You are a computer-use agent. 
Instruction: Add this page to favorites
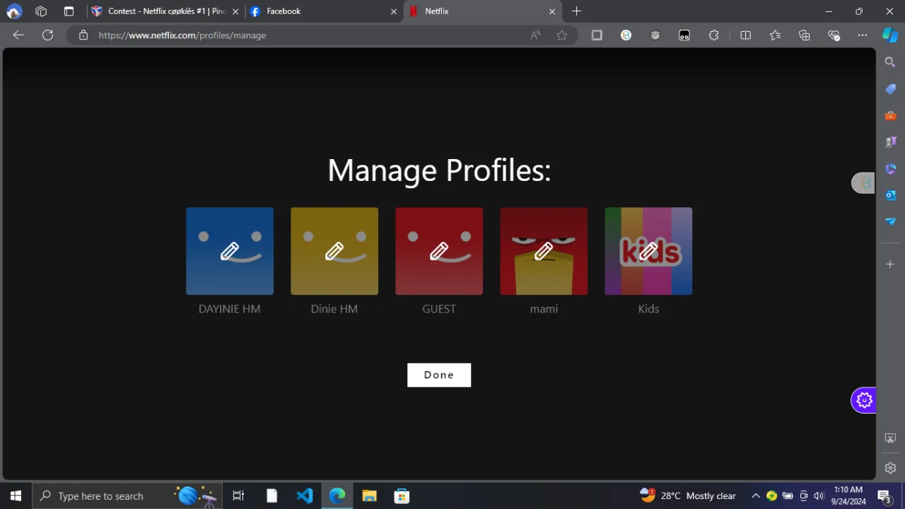pos(561,35)
